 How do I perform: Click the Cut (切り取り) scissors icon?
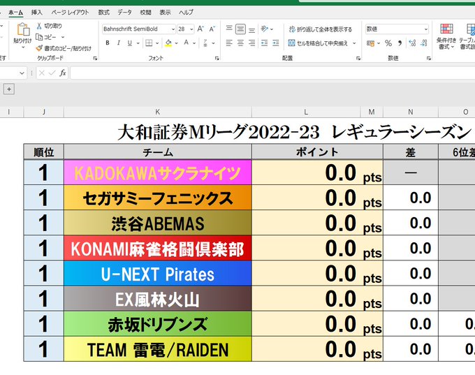(x=39, y=26)
